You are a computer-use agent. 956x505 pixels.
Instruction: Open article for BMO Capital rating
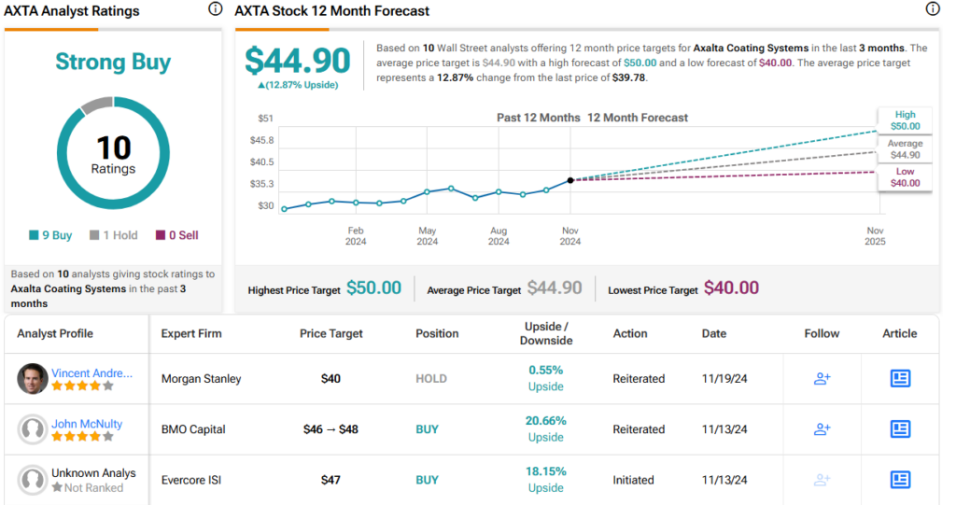tap(900, 429)
